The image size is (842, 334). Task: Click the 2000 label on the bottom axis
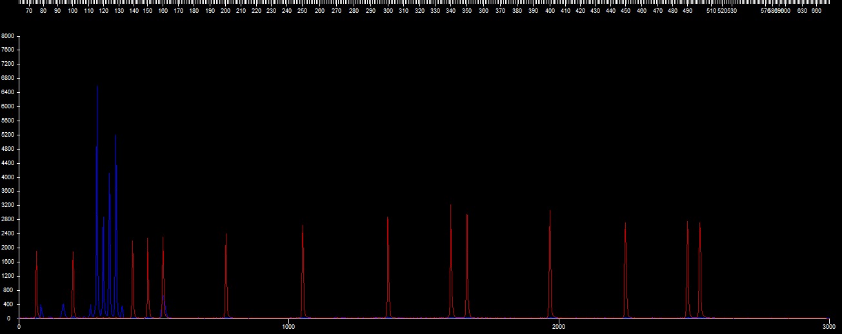[x=558, y=328]
